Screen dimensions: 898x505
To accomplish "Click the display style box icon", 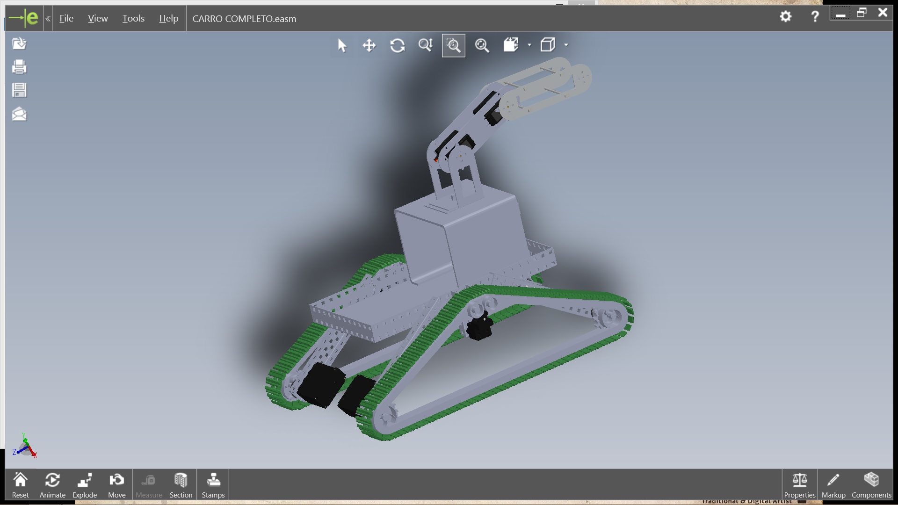I will pyautogui.click(x=548, y=45).
